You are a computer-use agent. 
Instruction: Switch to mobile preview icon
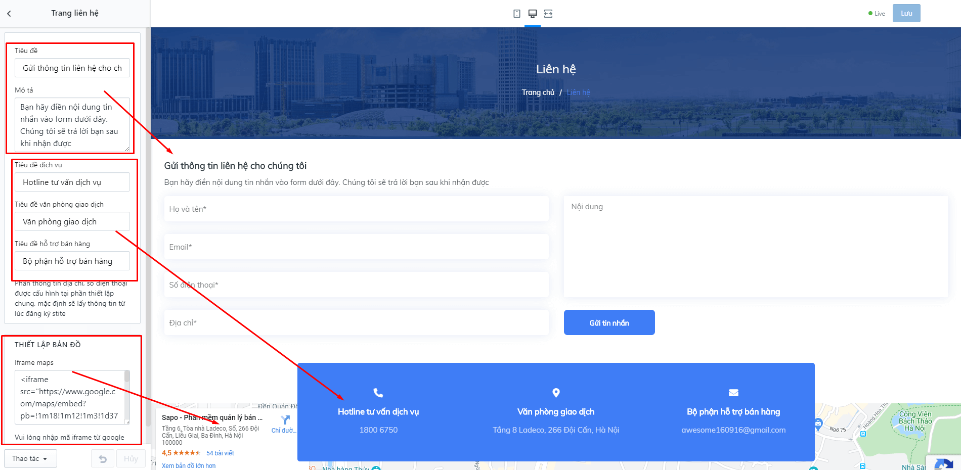click(516, 14)
